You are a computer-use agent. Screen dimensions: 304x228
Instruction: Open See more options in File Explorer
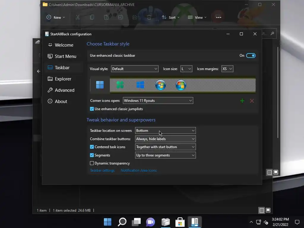pos(219,17)
